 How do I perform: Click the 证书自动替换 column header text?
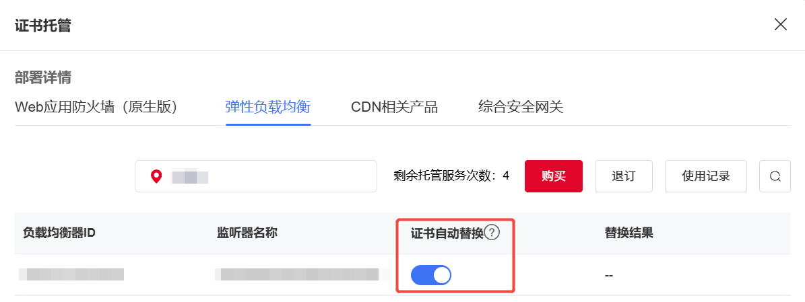coord(447,233)
